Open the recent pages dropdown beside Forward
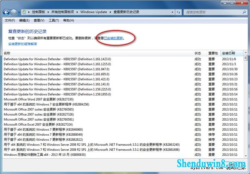This screenshot has height=174, width=250. click(19, 12)
